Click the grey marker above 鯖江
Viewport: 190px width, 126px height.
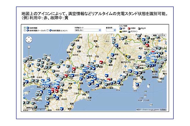pos(72,44)
